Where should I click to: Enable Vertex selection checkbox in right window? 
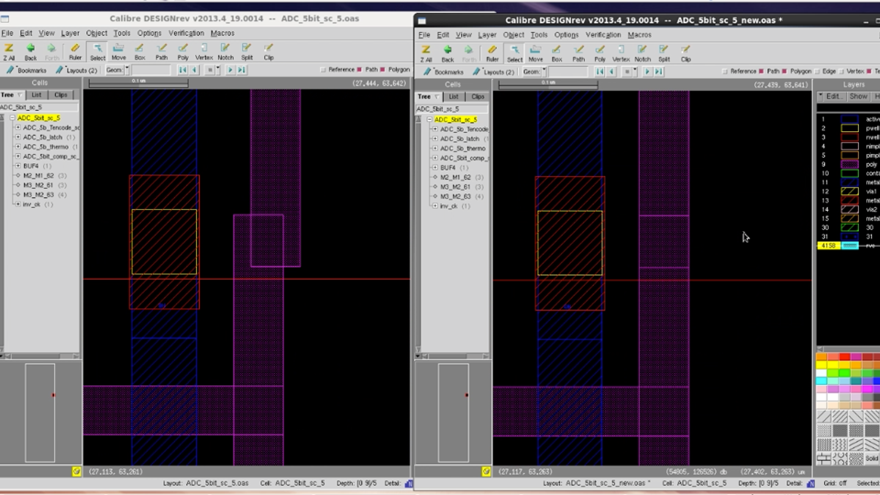(x=841, y=71)
